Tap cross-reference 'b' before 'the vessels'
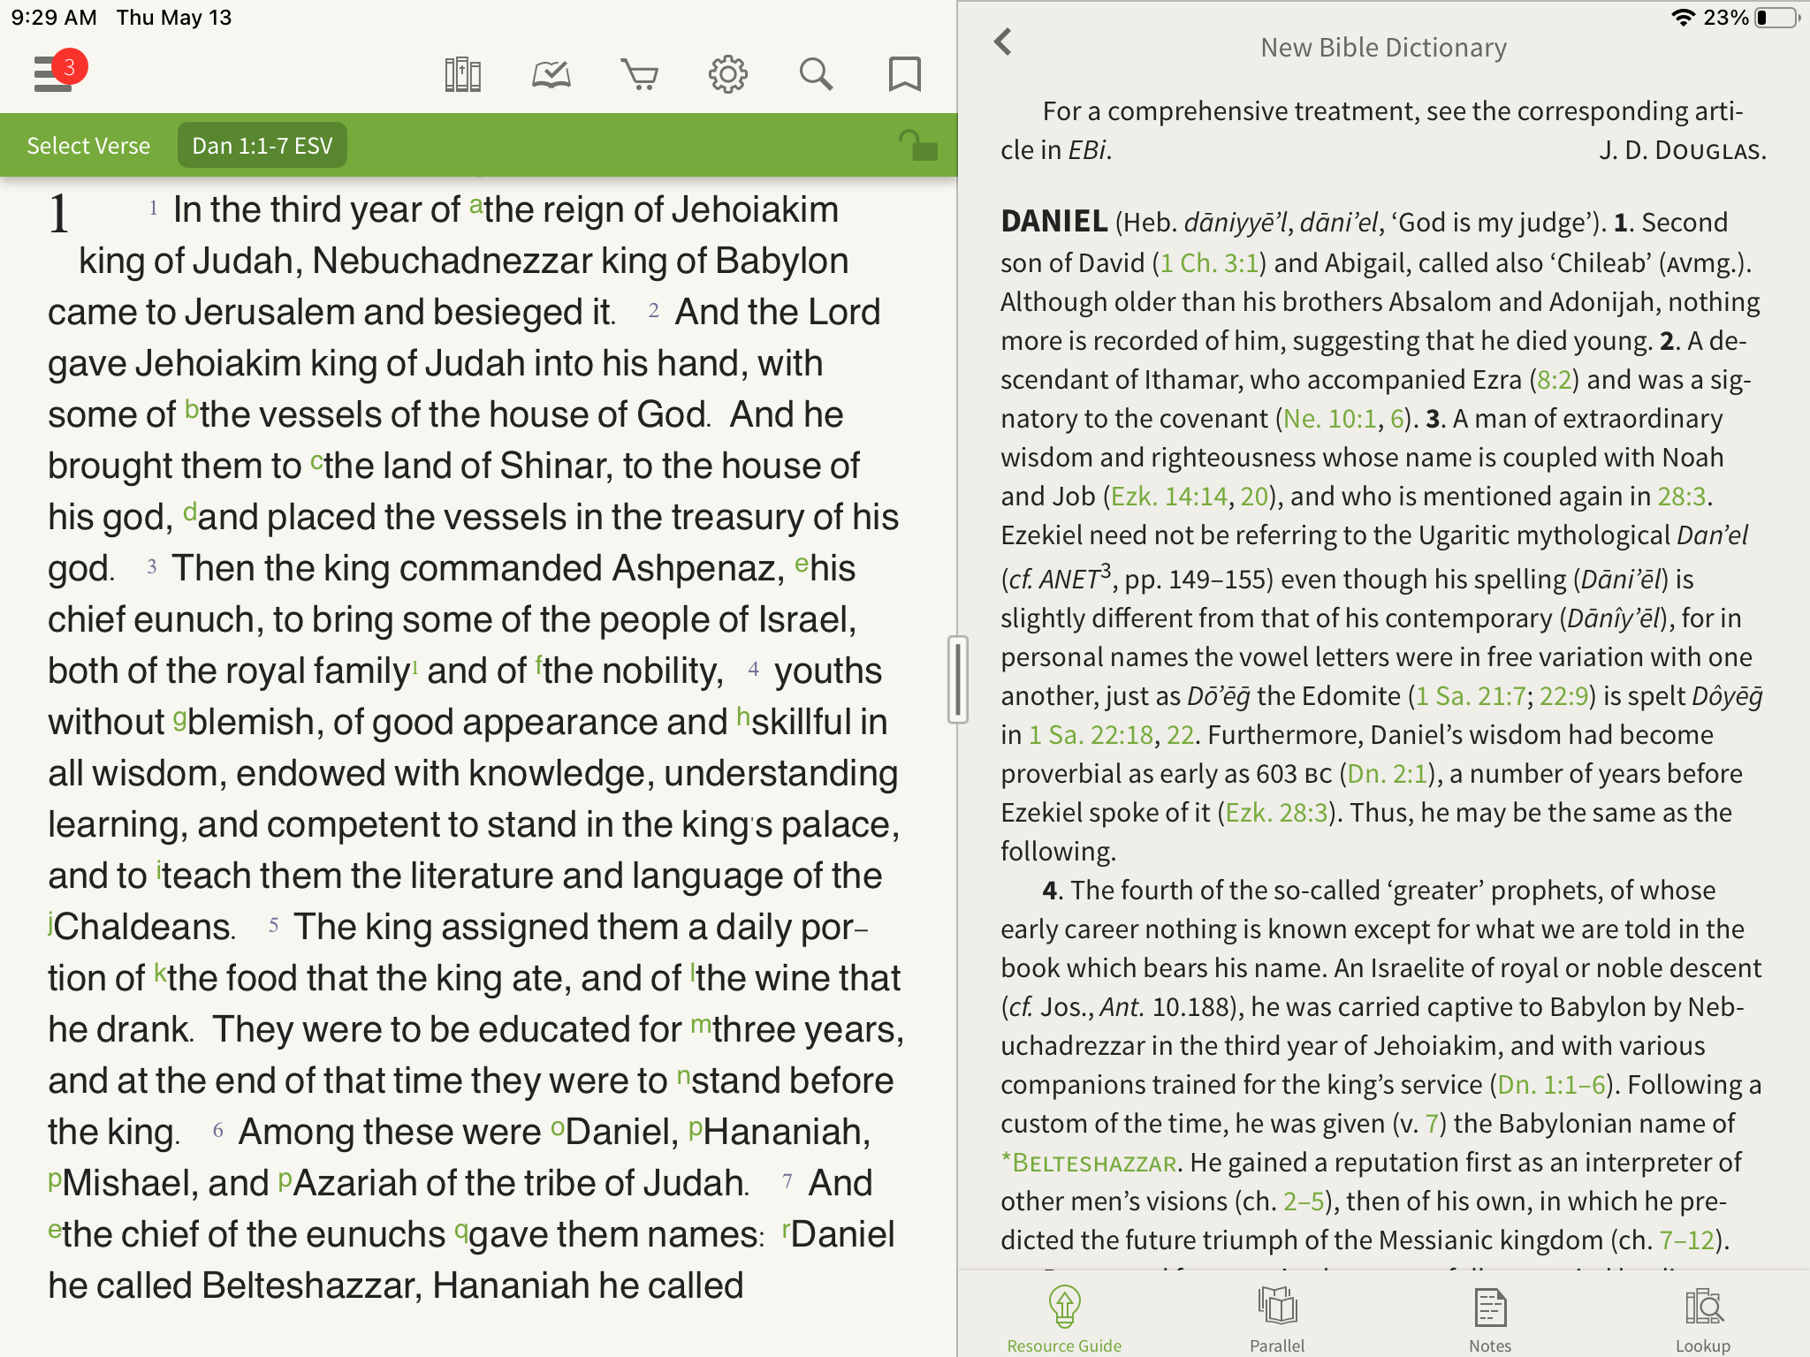Screen dimensions: 1810x1357 [192, 409]
